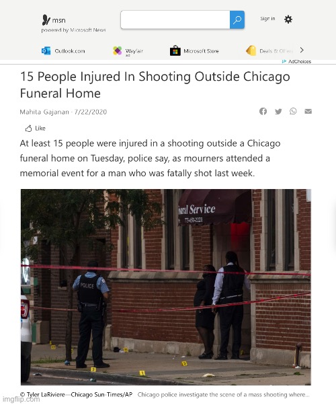336x405 pixels.
Task: Expand more shortcuts with right chevron
Action: point(302,50)
